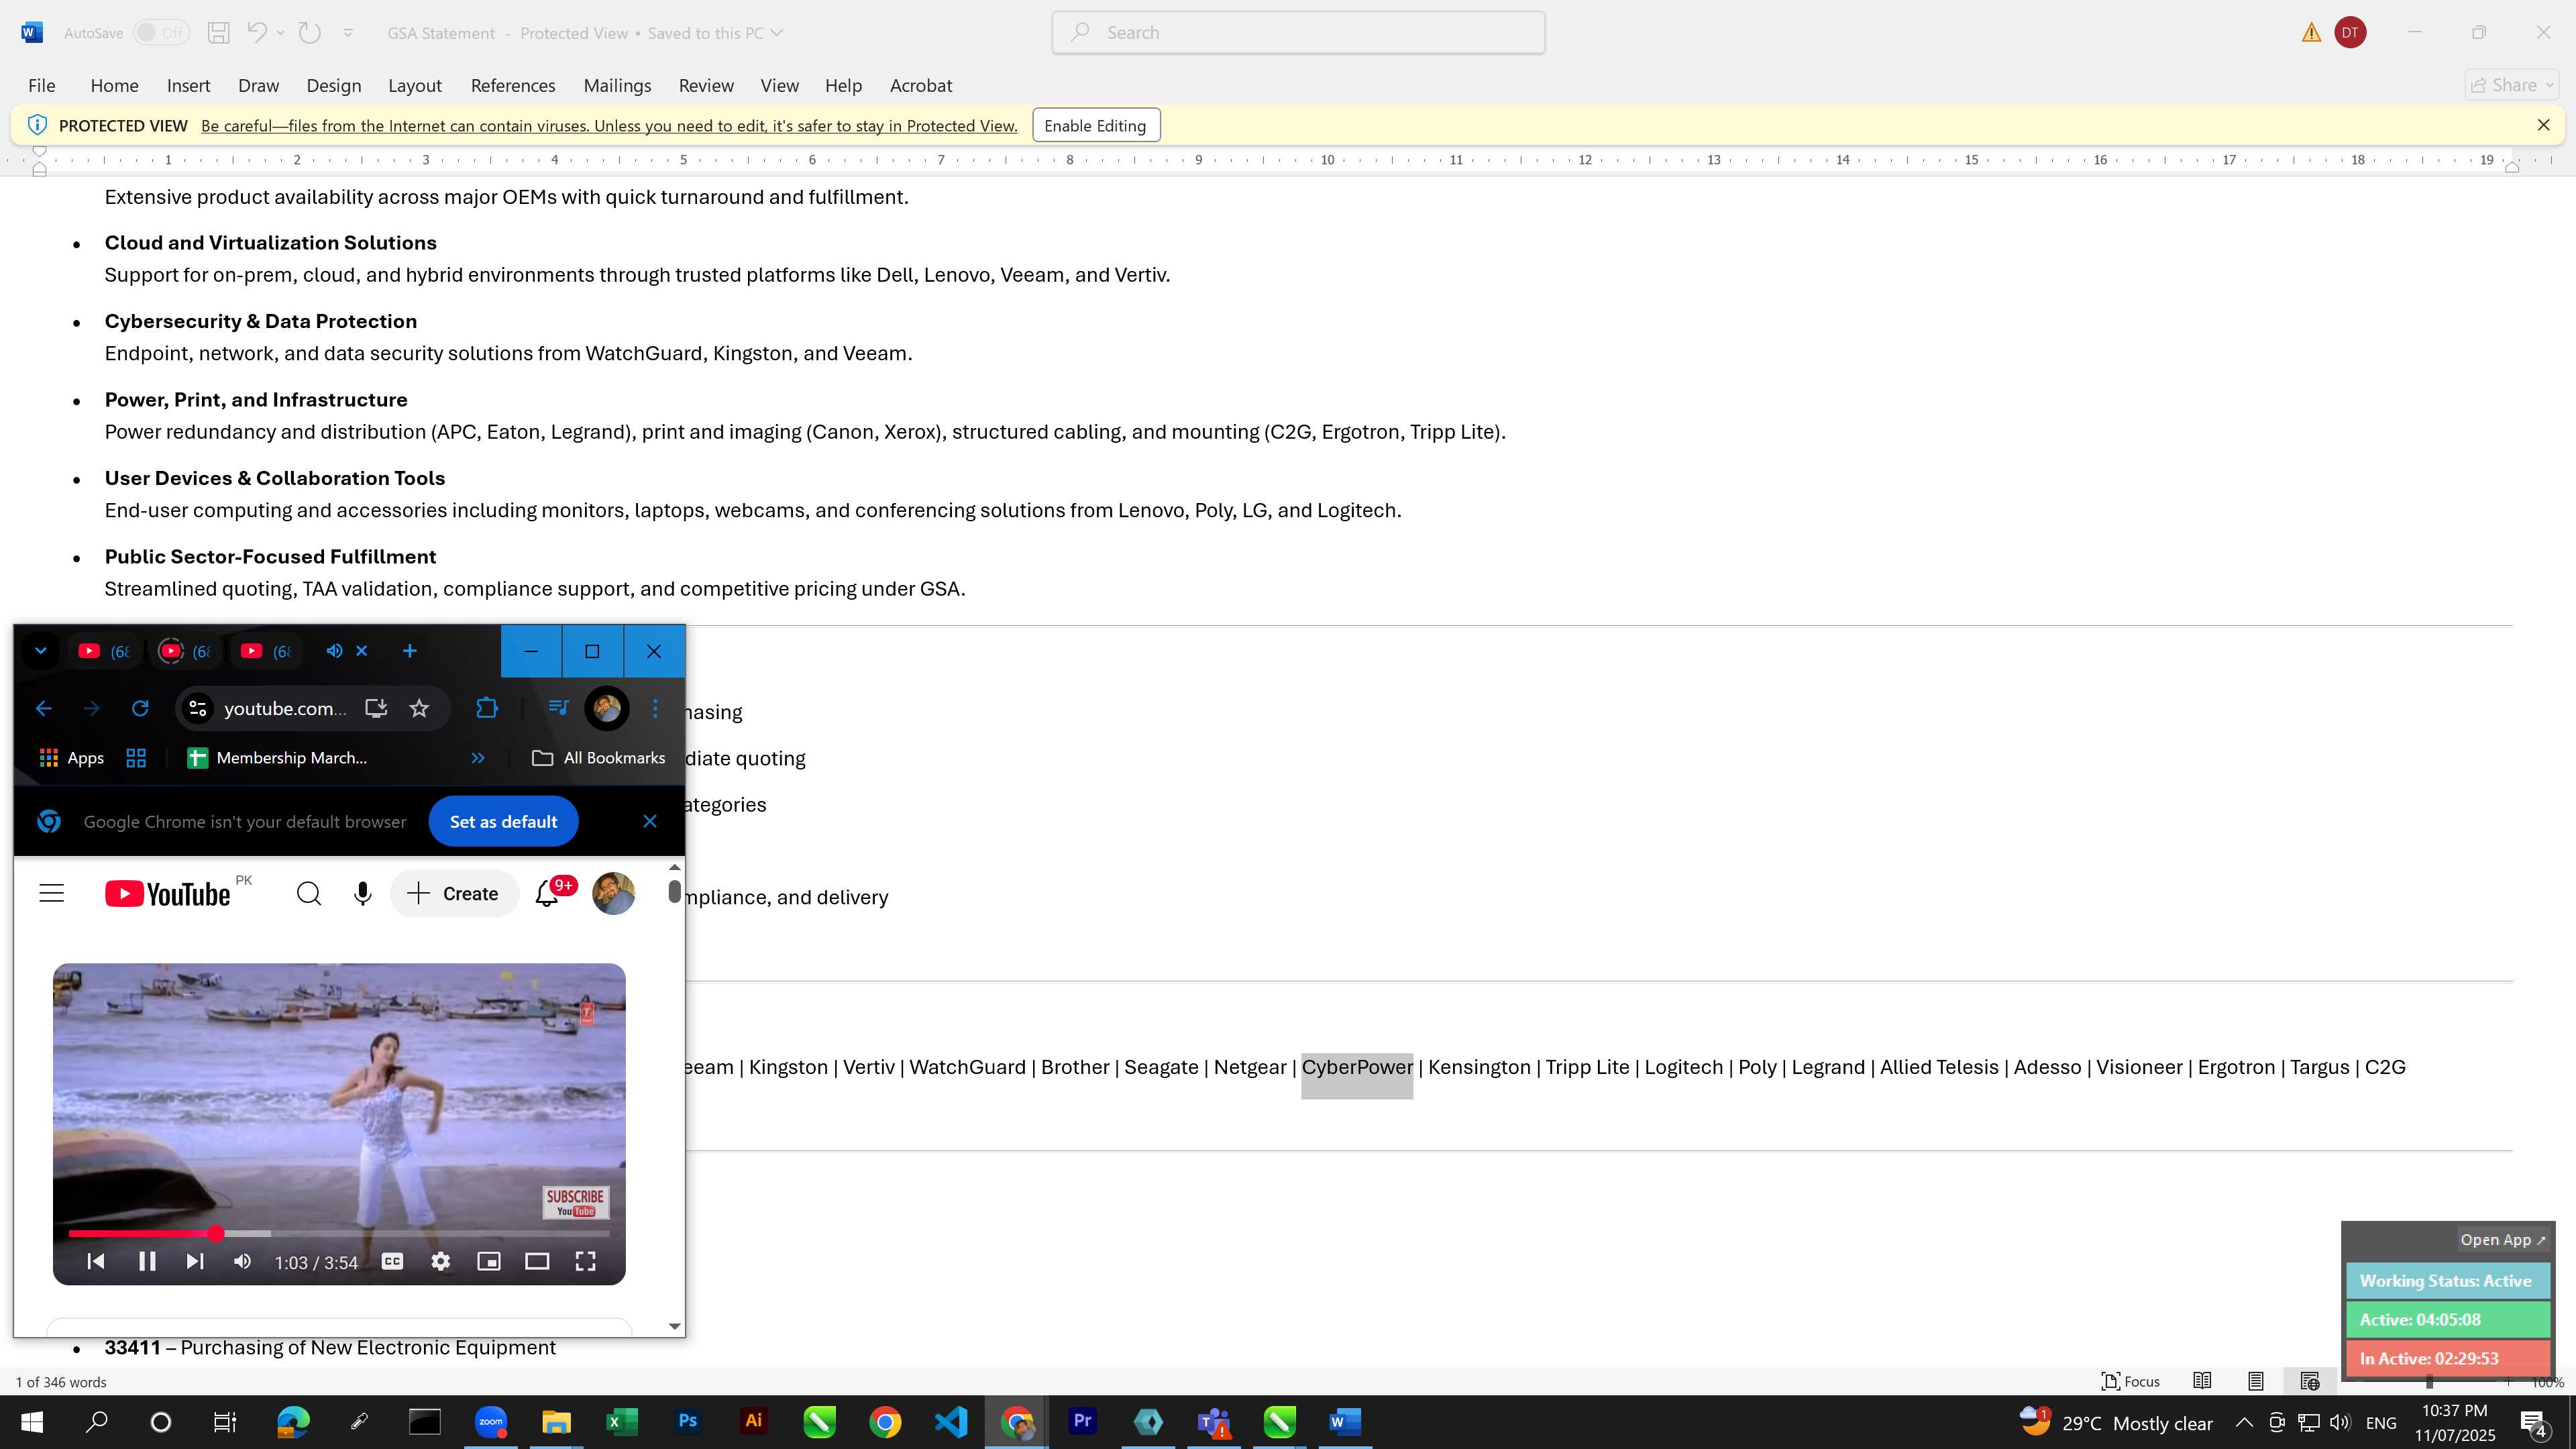This screenshot has height=1449, width=2576.
Task: Switch to Web Layout view icon
Action: point(2310,1382)
